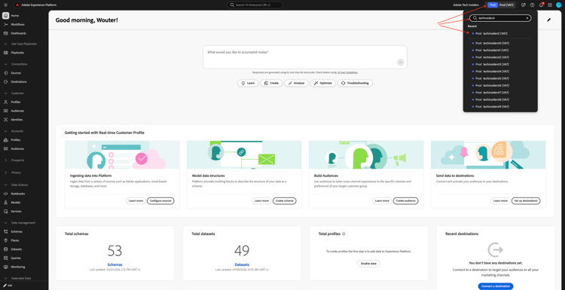Focus the Search CX Enterprise field
Viewport: 565px width, 290px height.
[x=255, y=5]
